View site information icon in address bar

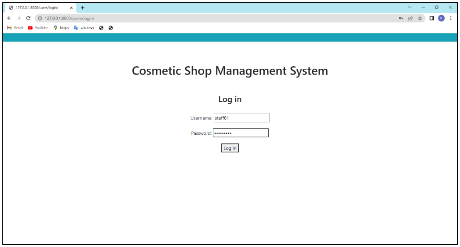click(41, 18)
